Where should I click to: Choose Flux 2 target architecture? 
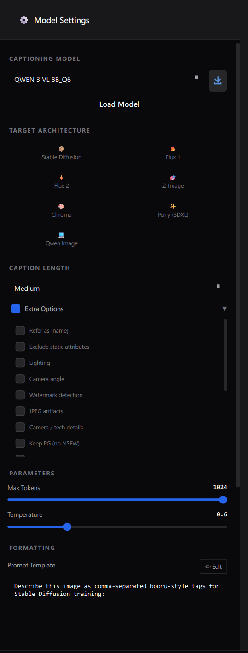[x=62, y=182]
